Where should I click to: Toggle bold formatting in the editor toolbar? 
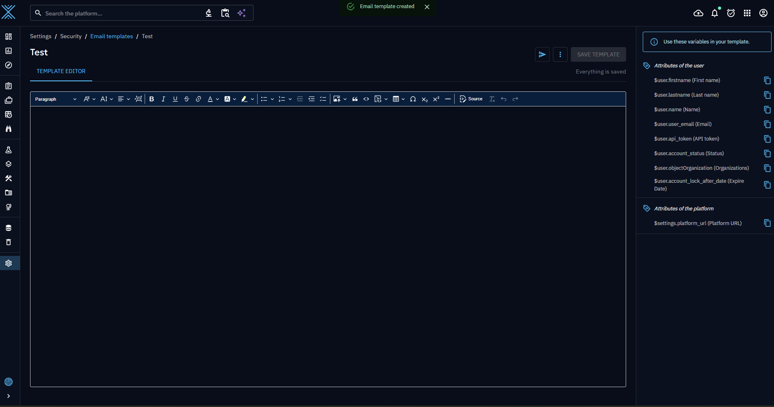pos(152,99)
